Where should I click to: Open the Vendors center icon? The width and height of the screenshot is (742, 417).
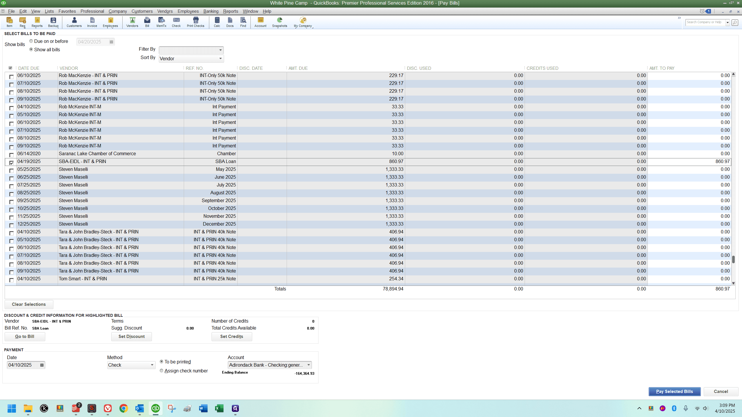tap(132, 22)
